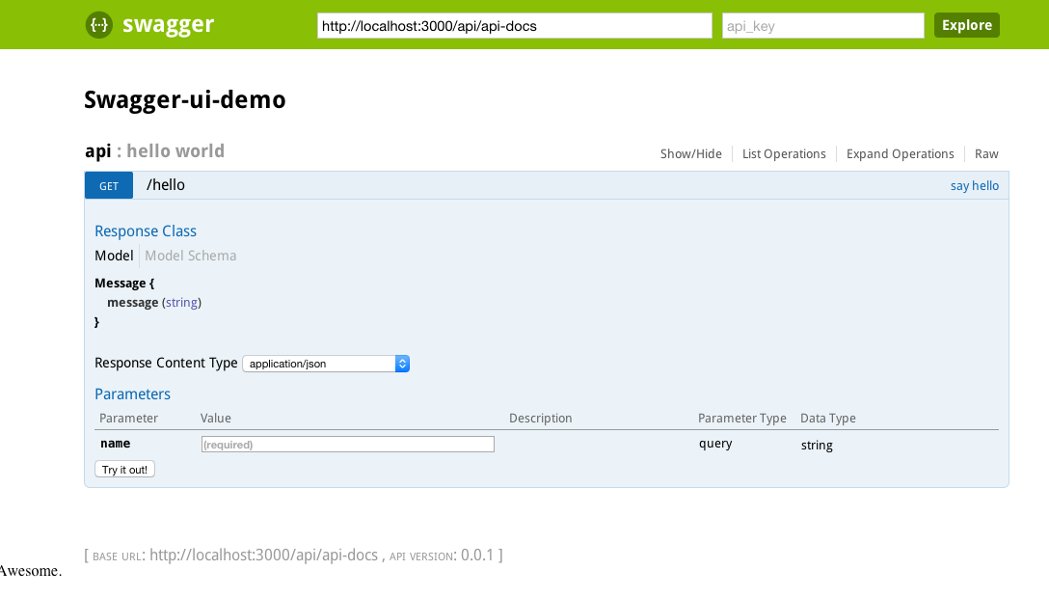This screenshot has width=1049, height=597.
Task: Click the 'query' parameter type cell
Action: coord(715,444)
